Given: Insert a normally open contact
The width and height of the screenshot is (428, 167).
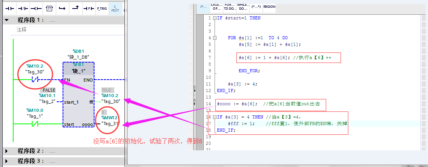Looking at the screenshot, I should (x=9, y=8).
